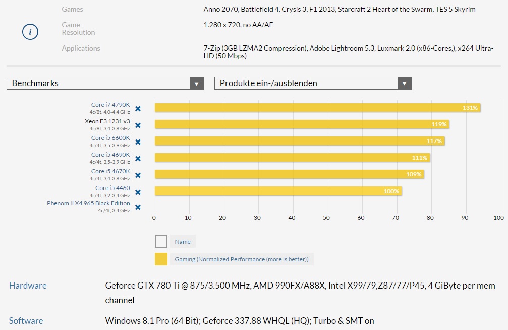Click the 111% bar for Core i5 4690K
The height and width of the screenshot is (330, 508).
pyautogui.click(x=293, y=158)
